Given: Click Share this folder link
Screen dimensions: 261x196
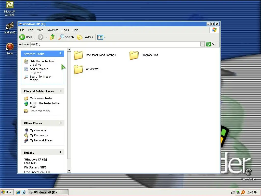Looking at the screenshot, I should click(x=40, y=111).
